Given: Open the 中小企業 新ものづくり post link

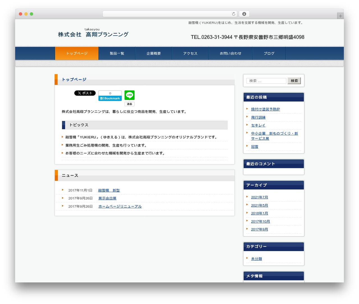Looking at the screenshot, I should click(274, 136).
